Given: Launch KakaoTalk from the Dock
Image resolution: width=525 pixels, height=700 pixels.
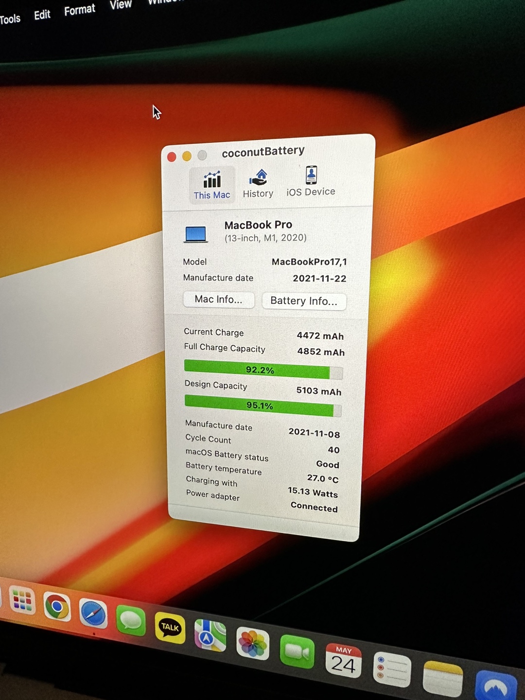Looking at the screenshot, I should (170, 628).
